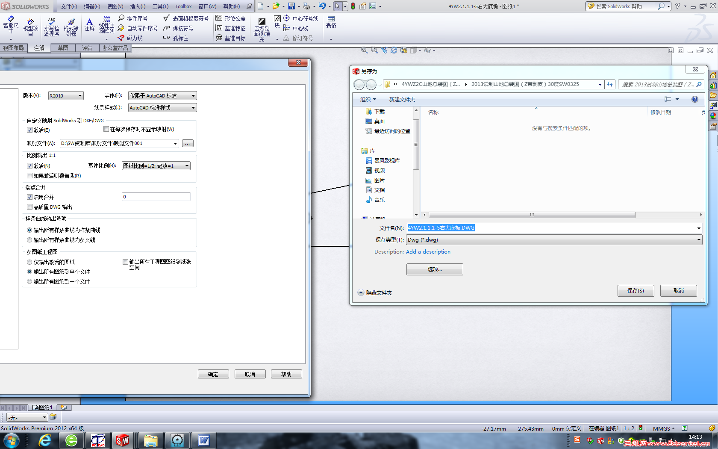This screenshot has height=449, width=718.
Task: Enable 输出所有工程图图纸到纸张空间 checkbox
Action: (x=125, y=262)
